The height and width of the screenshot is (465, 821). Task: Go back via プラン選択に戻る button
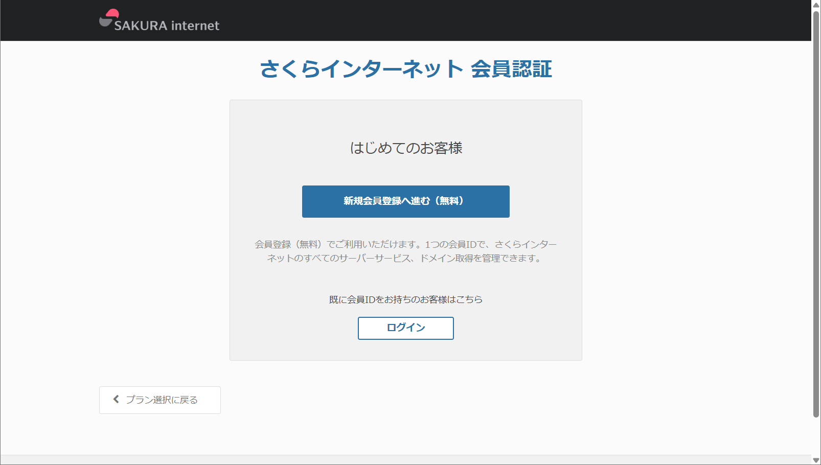(x=160, y=400)
